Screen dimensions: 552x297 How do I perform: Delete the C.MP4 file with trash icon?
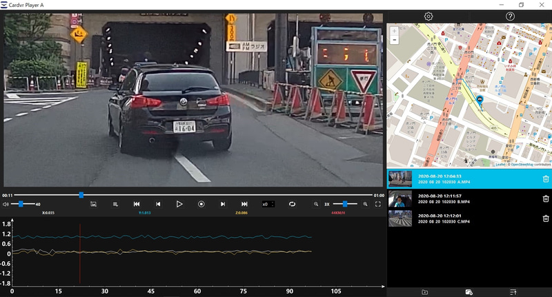coord(546,218)
